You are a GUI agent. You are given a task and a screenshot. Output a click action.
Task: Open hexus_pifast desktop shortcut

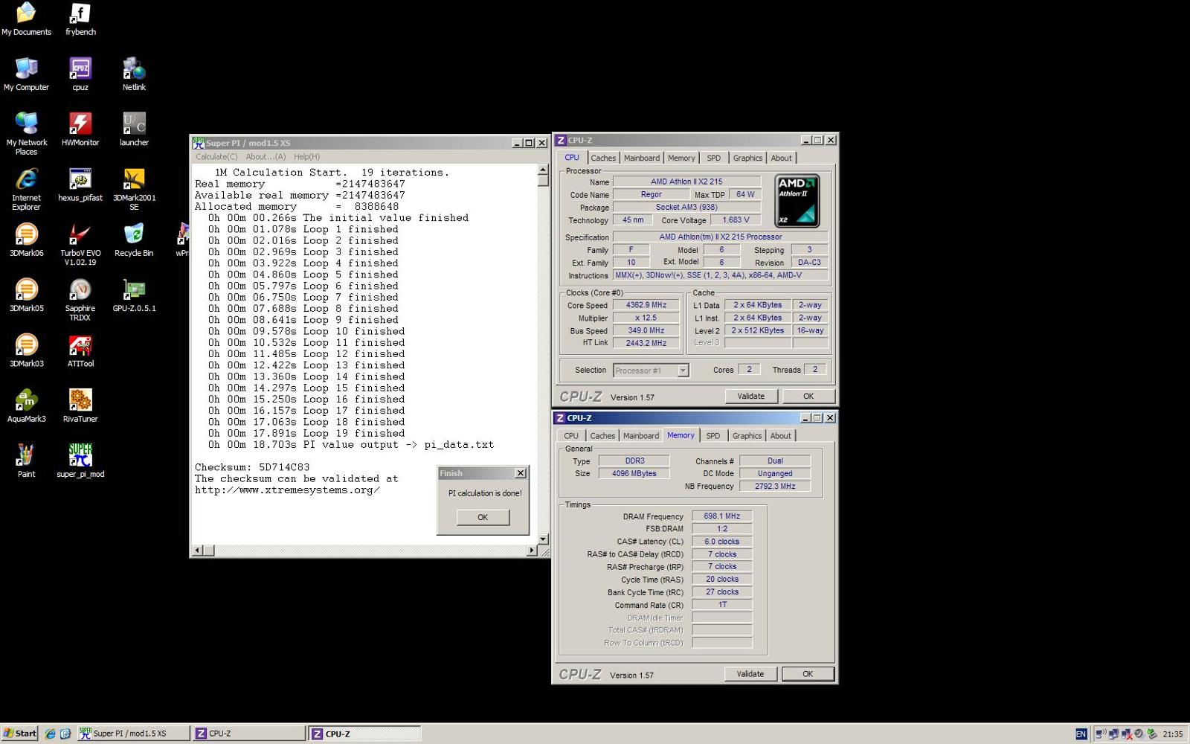tap(80, 185)
